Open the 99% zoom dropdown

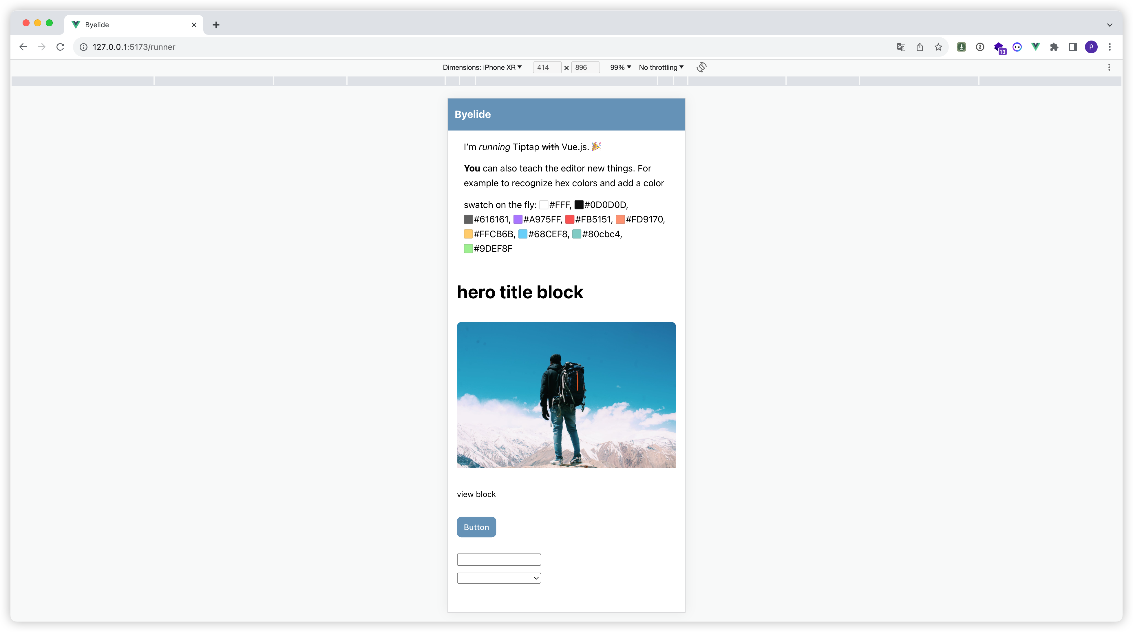pos(620,67)
